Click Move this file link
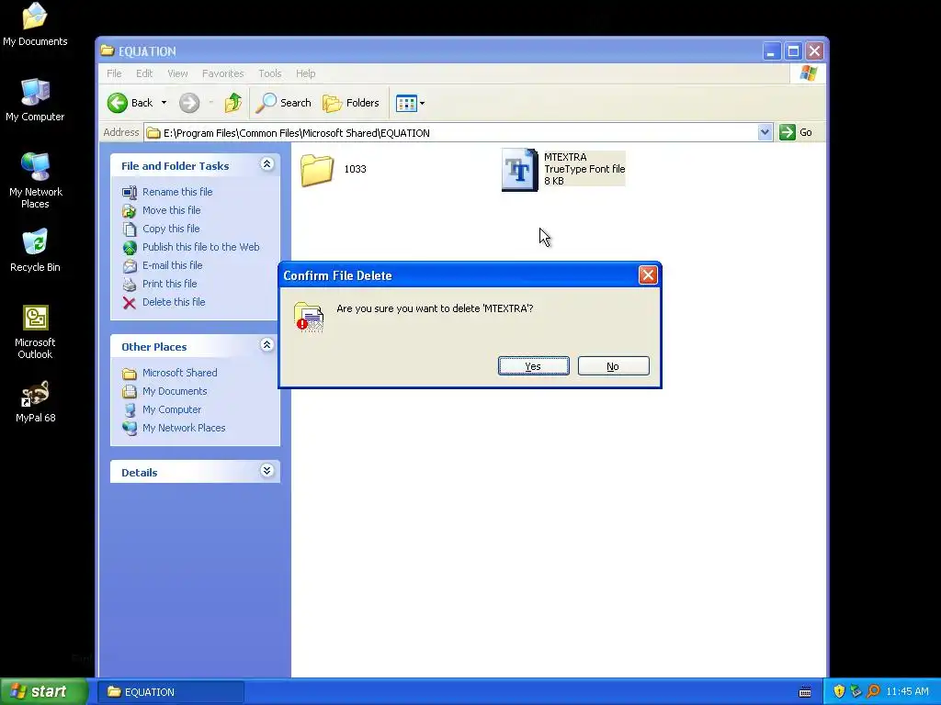This screenshot has width=941, height=705. point(172,210)
